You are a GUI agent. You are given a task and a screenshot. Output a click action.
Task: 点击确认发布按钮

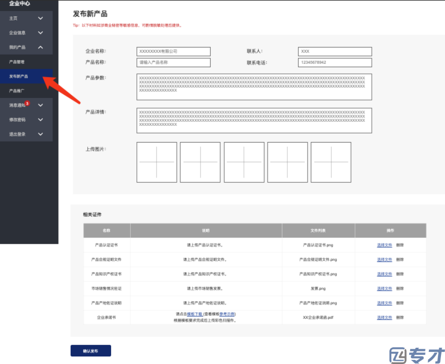[x=90, y=350]
